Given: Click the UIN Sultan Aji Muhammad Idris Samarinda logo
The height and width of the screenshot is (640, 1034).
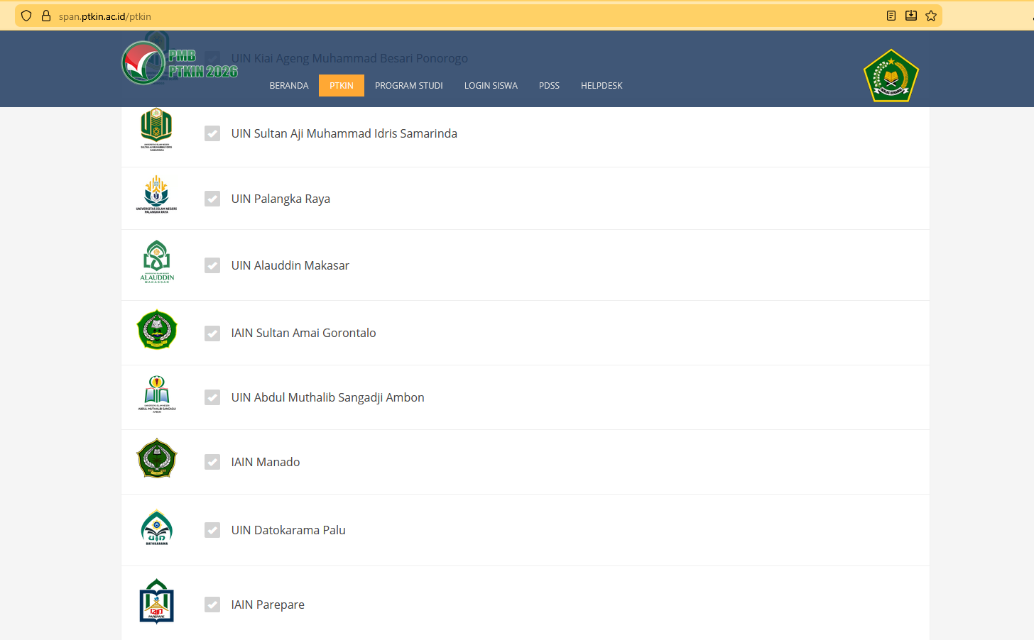Looking at the screenshot, I should pos(156,129).
